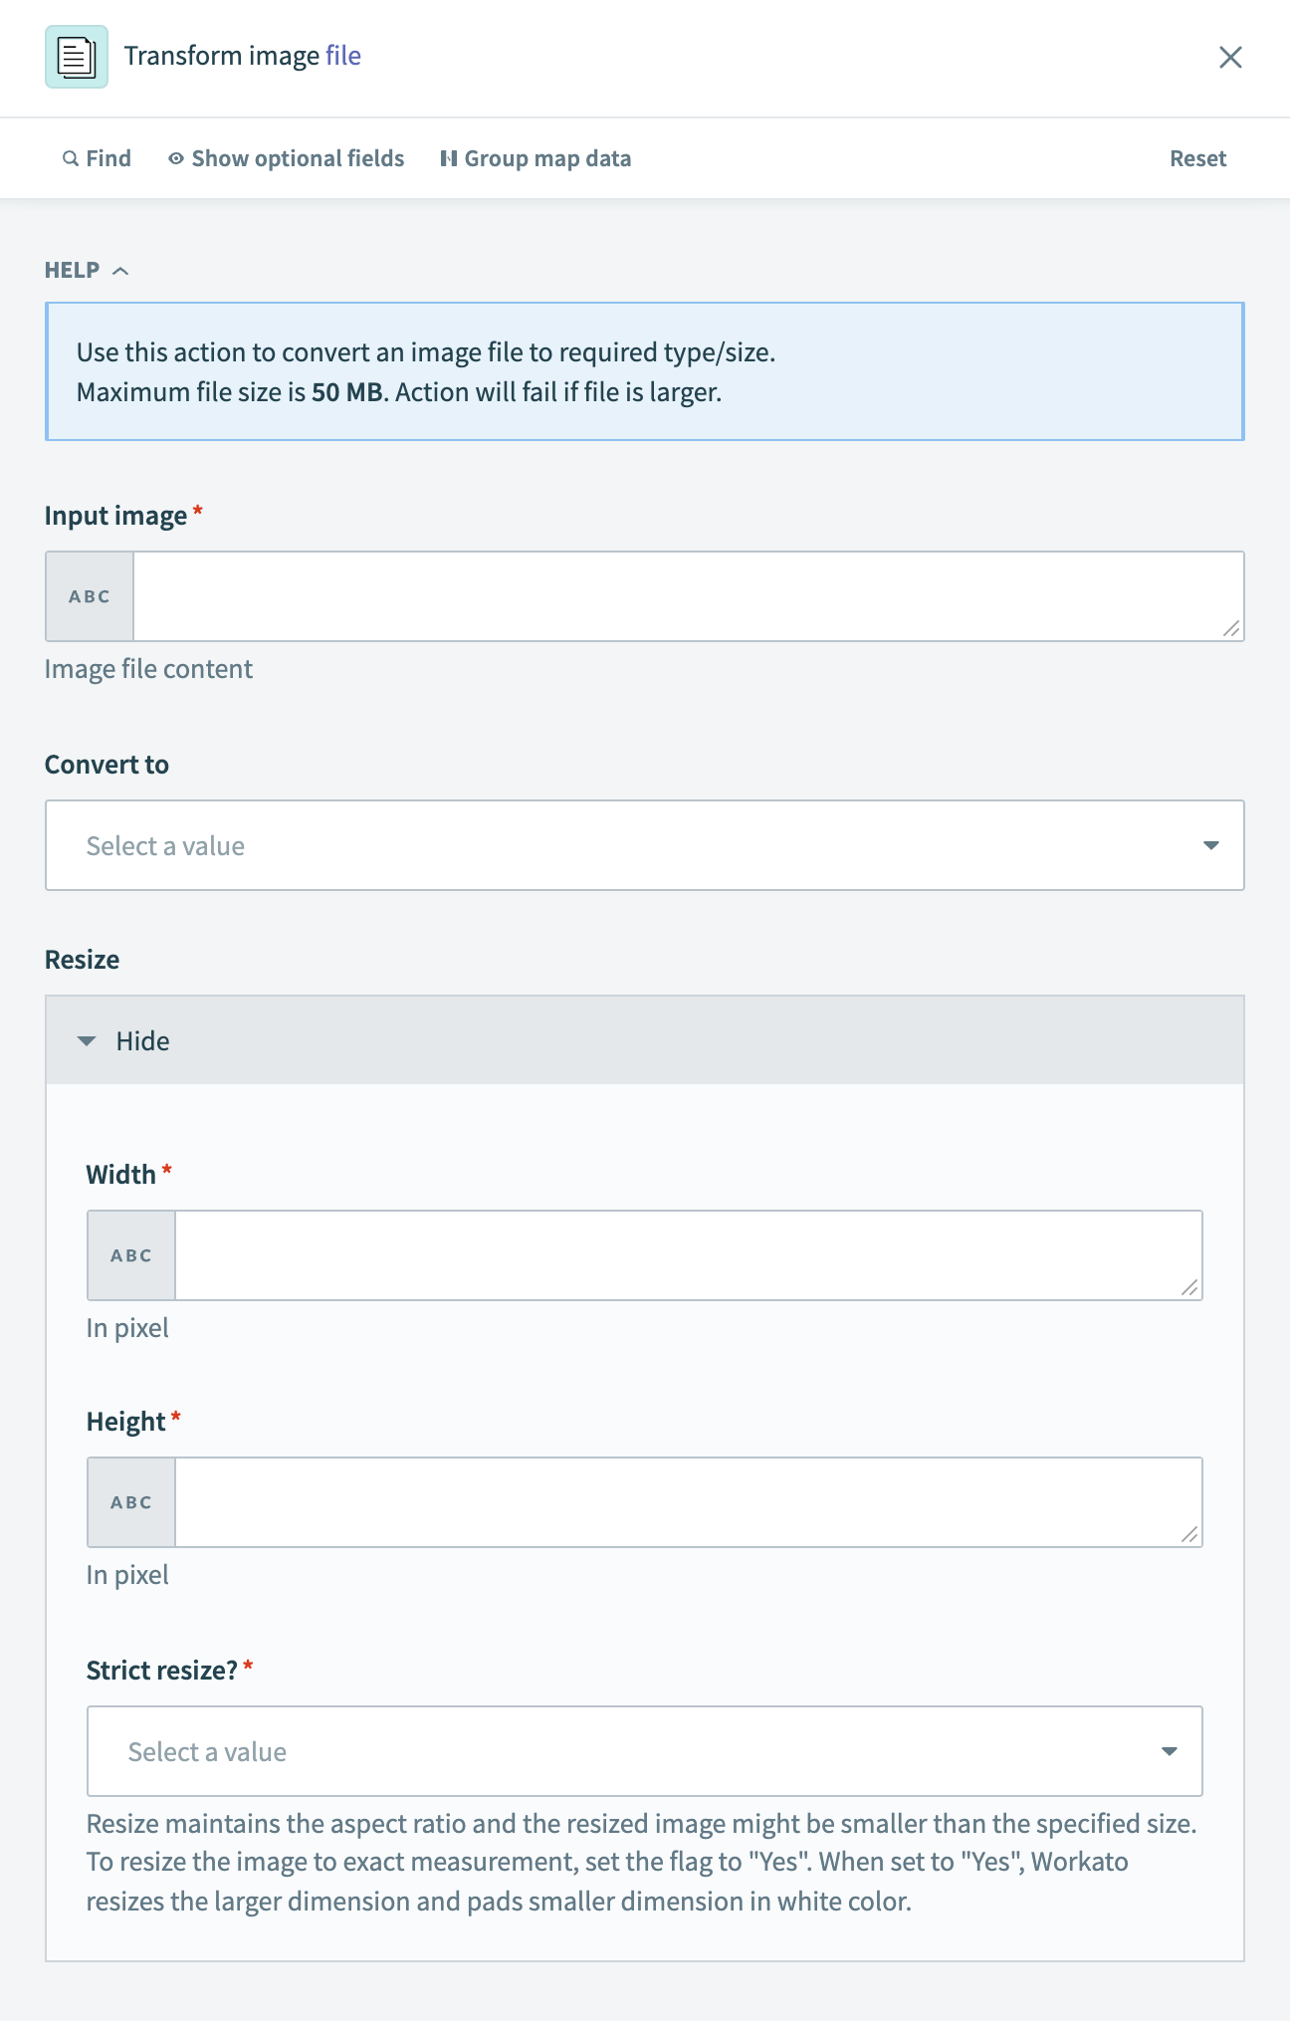Click the Height input field
Viewport: 1290px width, 2021px height.
(687, 1502)
